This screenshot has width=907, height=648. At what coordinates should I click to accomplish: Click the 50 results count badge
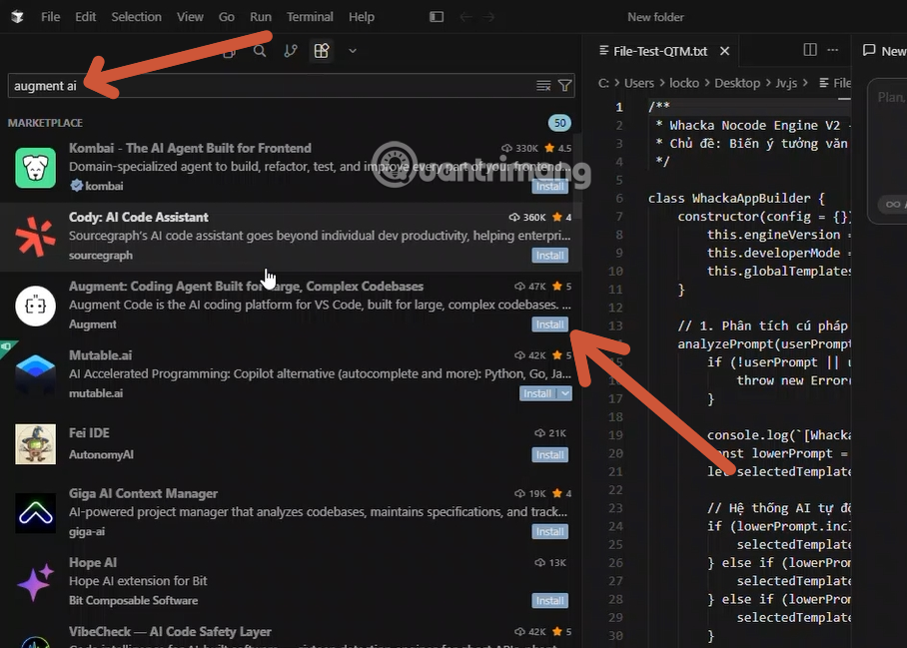[559, 123]
